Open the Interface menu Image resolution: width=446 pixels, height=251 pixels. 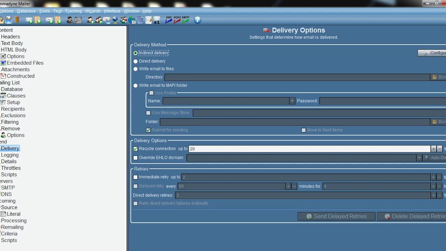tap(112, 11)
